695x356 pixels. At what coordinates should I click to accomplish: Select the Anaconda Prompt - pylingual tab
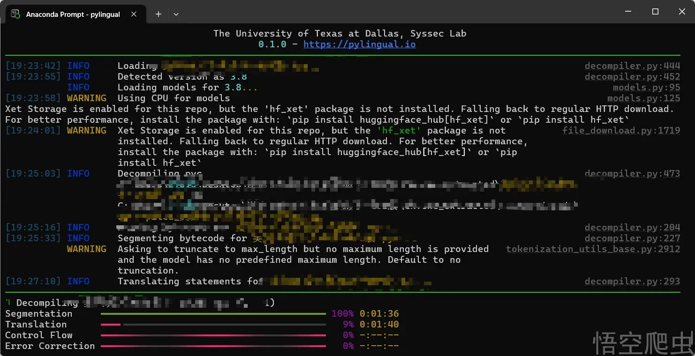pos(73,15)
